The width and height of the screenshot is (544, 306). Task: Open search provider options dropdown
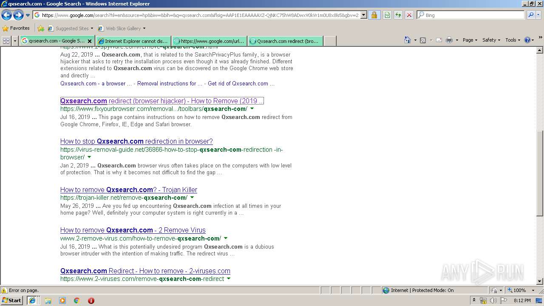[538, 15]
